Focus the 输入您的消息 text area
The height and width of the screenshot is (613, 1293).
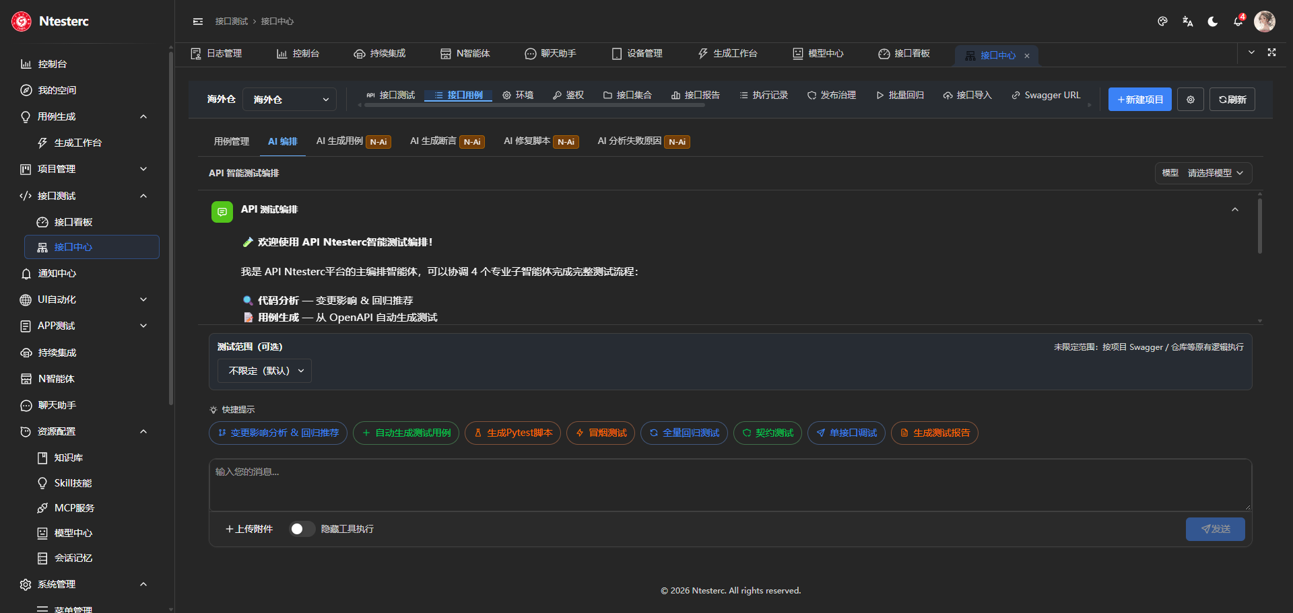731,485
